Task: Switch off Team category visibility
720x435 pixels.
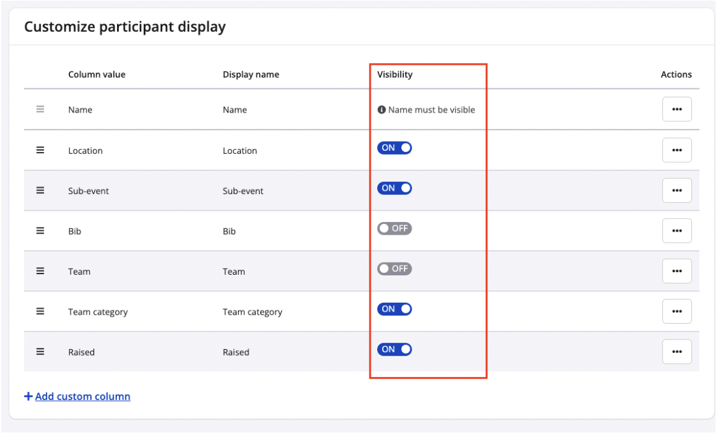Action: [x=394, y=309]
